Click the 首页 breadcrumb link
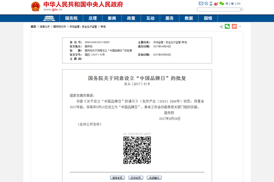Image resolution: width=274 pixels, height=182 pixels. 34,27
